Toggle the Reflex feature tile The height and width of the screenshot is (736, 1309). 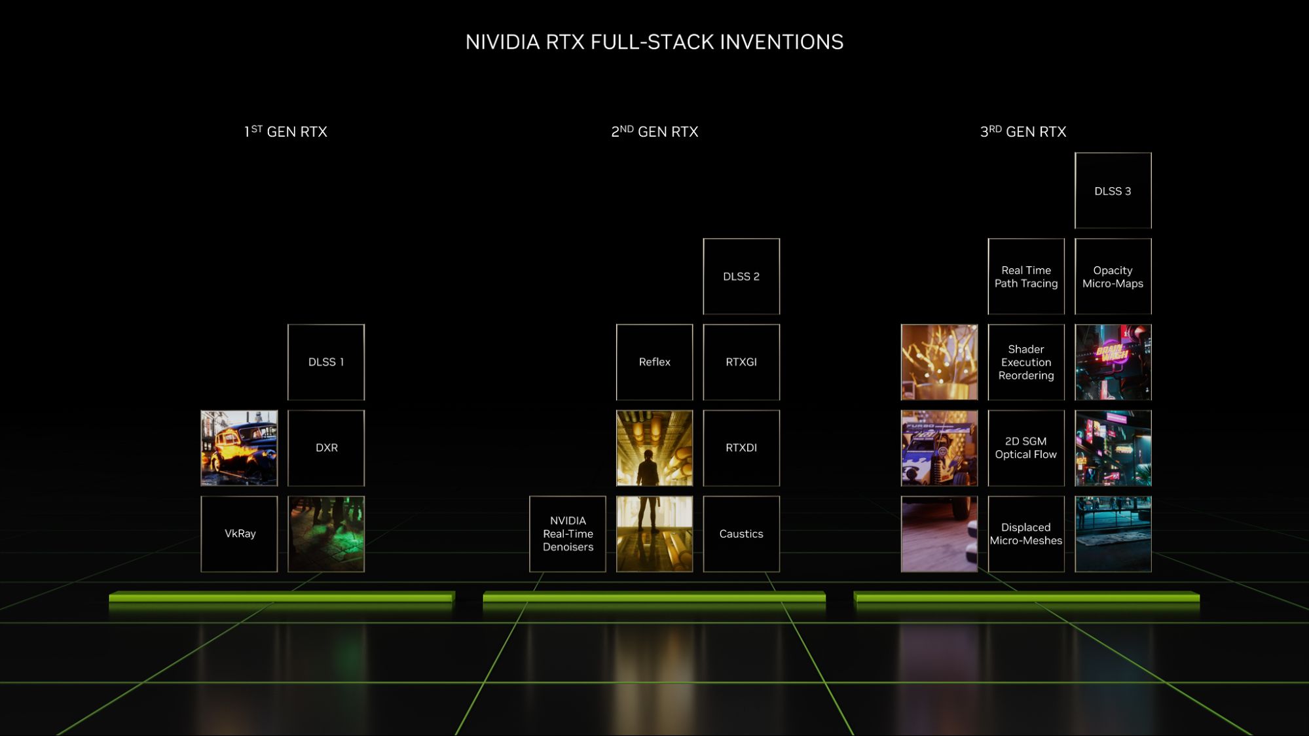[x=654, y=361]
